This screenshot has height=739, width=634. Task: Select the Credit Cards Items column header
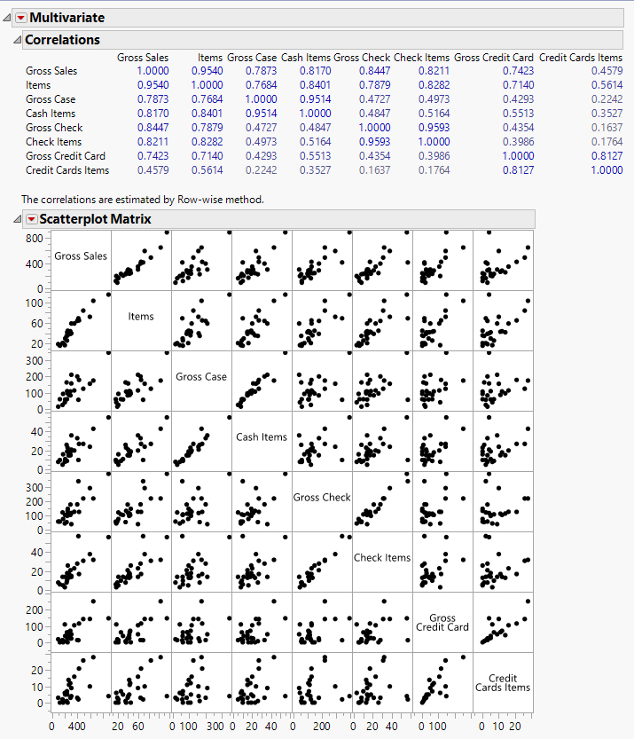[x=581, y=58]
